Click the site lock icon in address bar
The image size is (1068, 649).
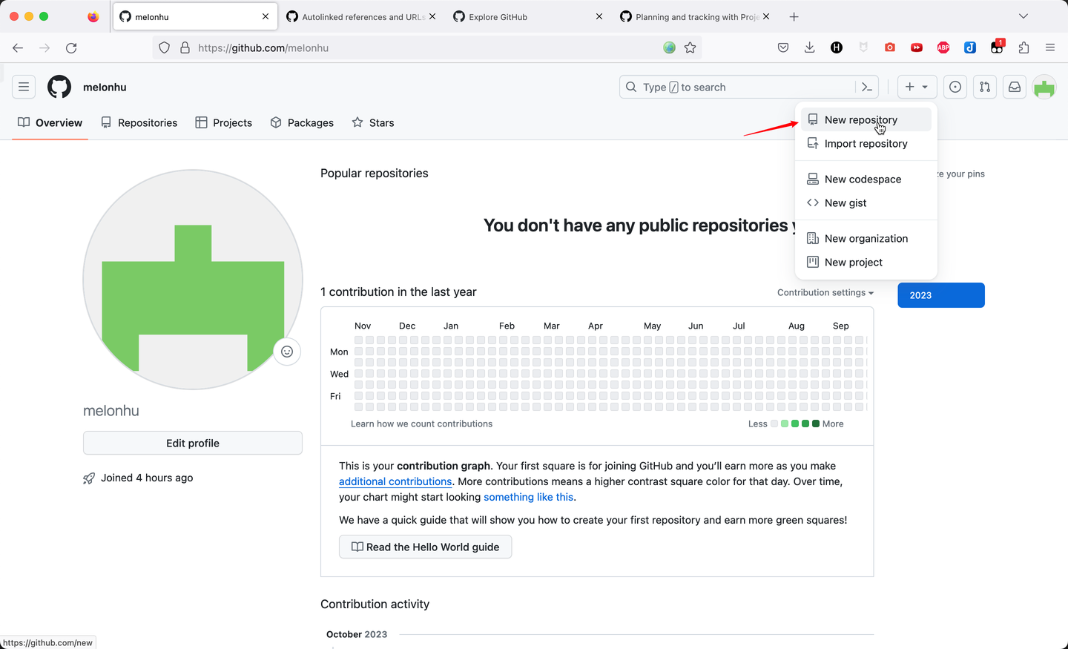pyautogui.click(x=185, y=47)
